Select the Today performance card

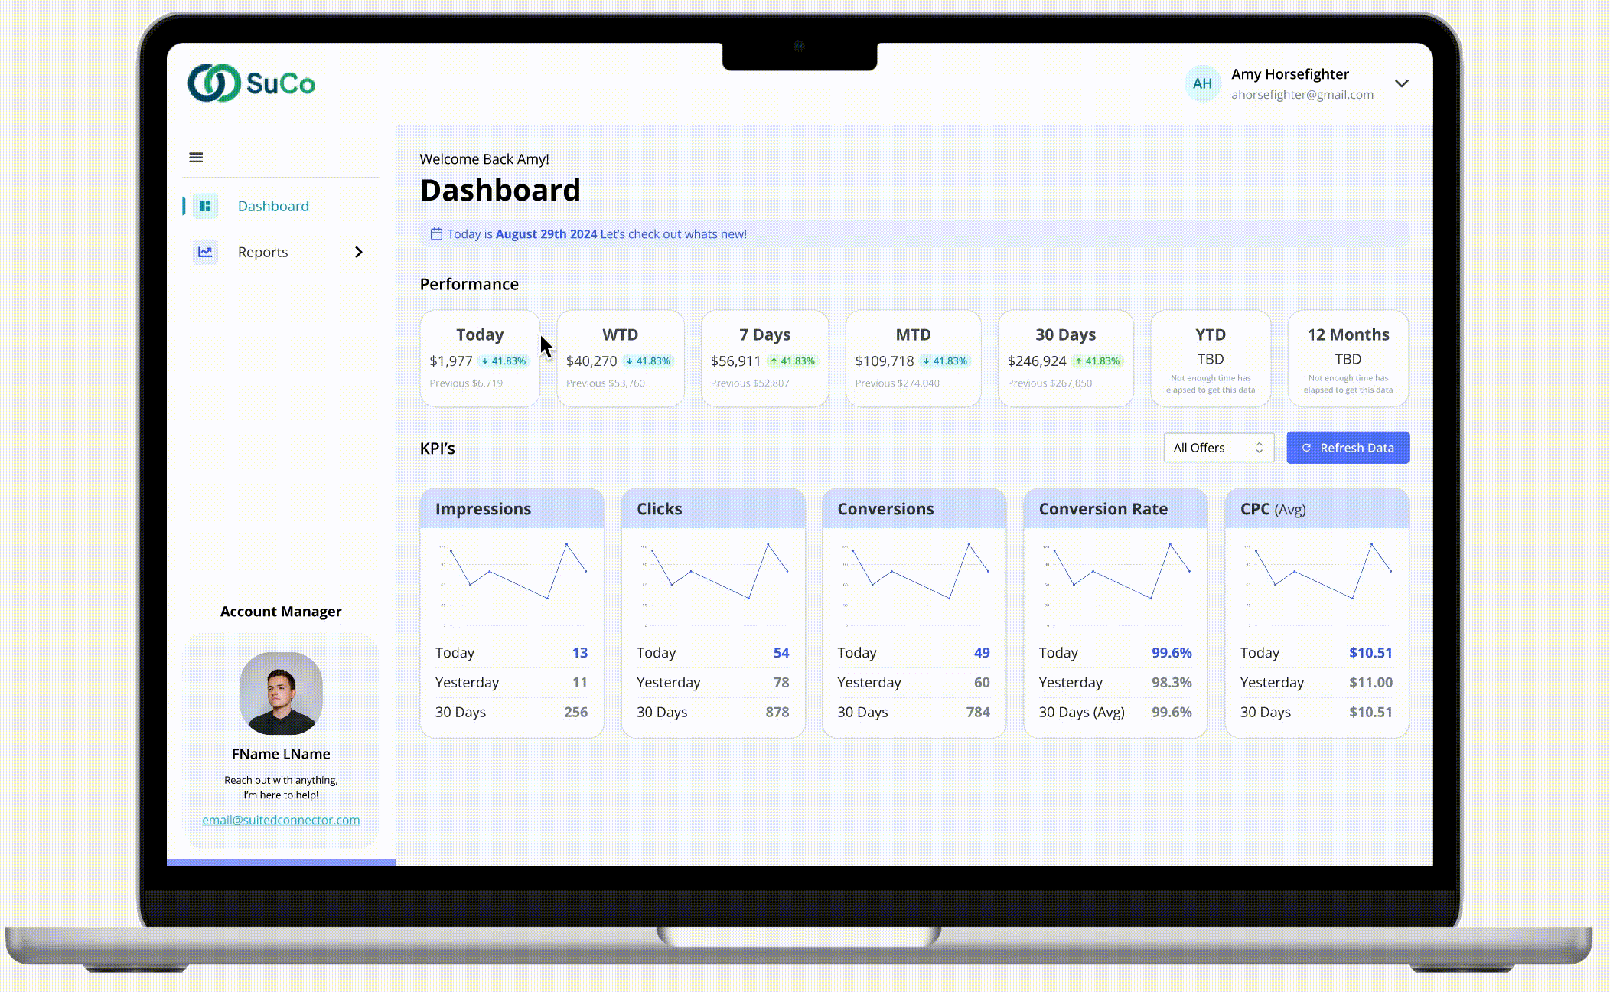(x=480, y=358)
